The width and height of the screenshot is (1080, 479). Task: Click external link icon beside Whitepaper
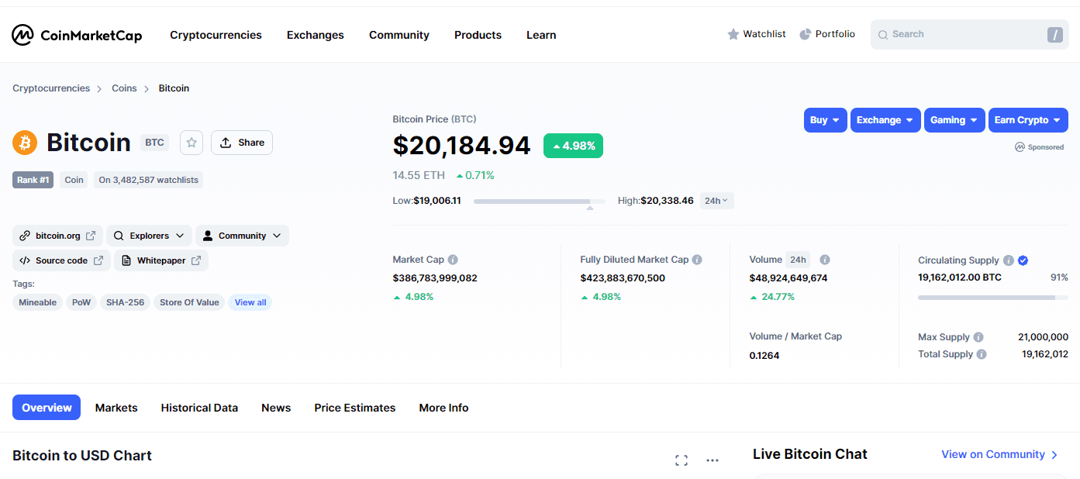click(x=196, y=260)
